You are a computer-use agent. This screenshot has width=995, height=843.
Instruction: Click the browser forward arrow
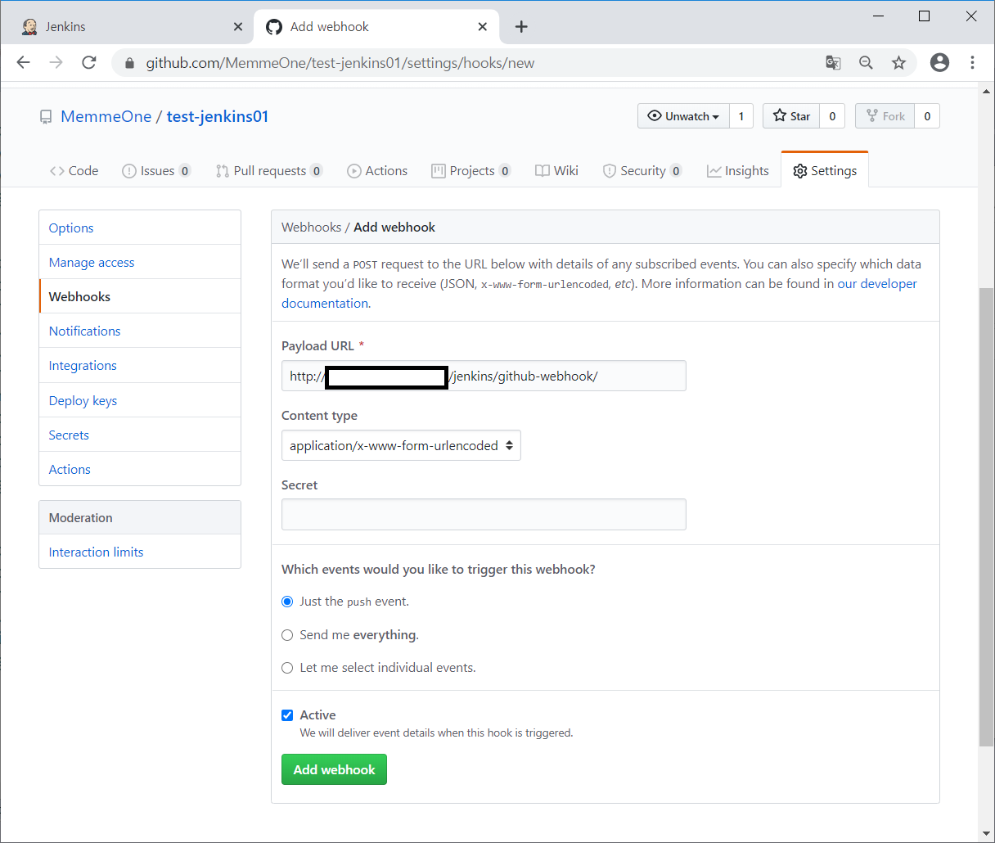coord(56,63)
